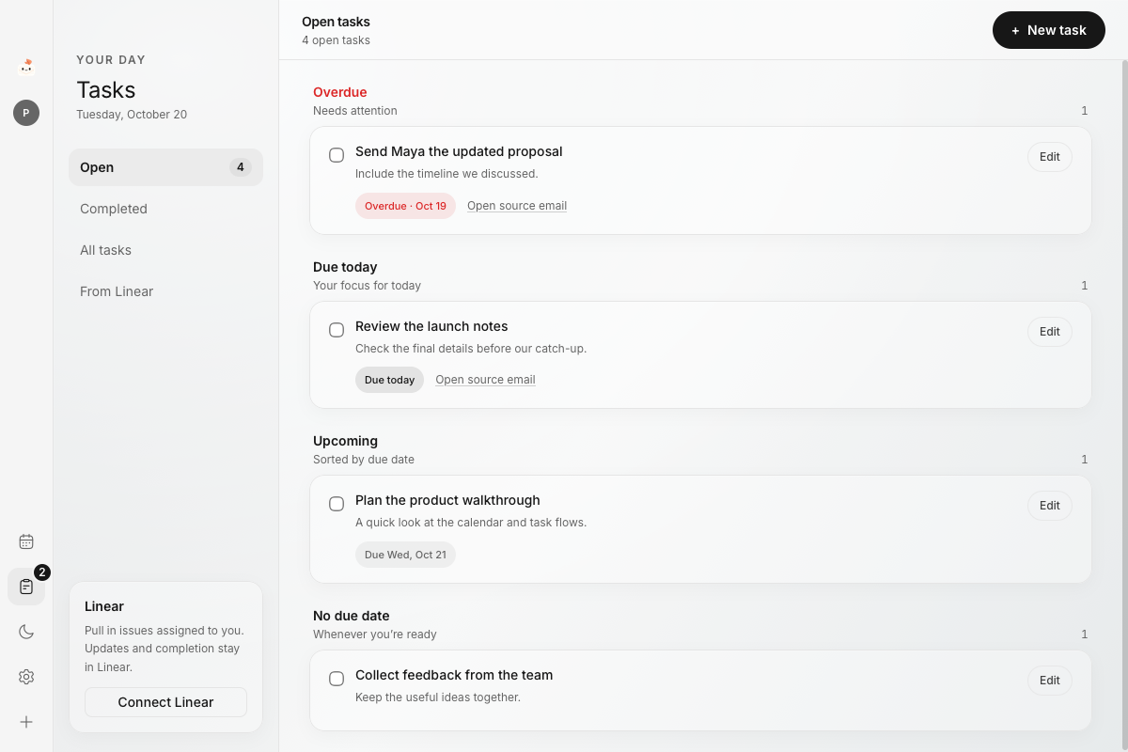Select the Open tasks filter
The image size is (1128, 752).
(x=165, y=167)
